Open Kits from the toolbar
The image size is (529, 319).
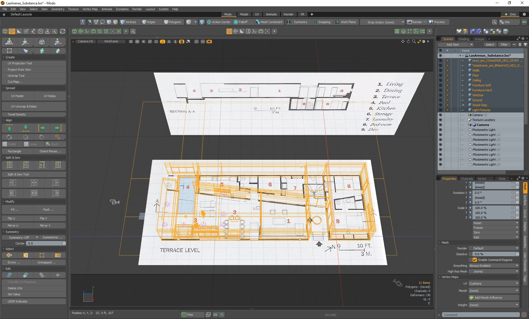point(504,22)
